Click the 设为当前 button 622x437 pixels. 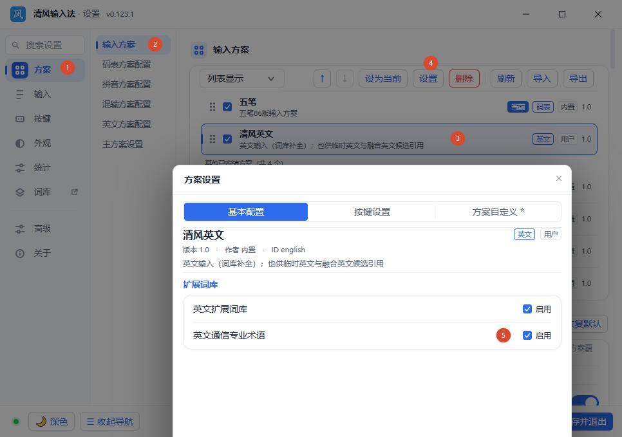pyautogui.click(x=383, y=79)
